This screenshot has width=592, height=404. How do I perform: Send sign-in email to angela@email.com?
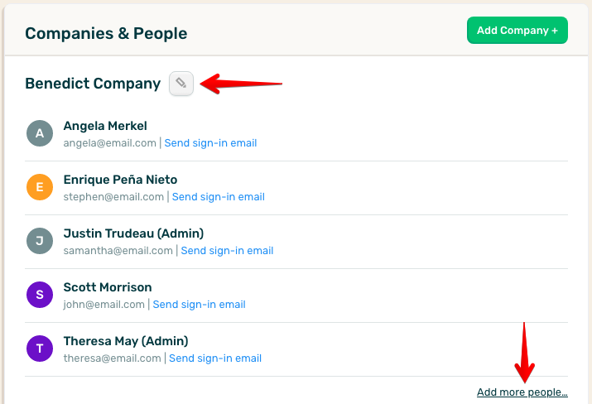click(210, 143)
